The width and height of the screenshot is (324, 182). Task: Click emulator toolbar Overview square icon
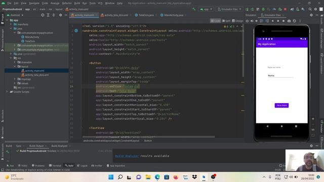[x=283, y=21]
